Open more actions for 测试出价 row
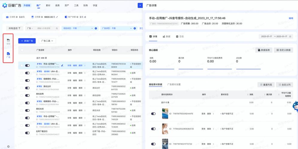This screenshot has height=149, width=298. [85, 88]
